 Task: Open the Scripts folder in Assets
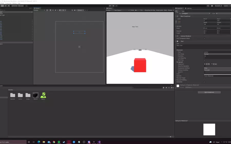(x=28, y=95)
